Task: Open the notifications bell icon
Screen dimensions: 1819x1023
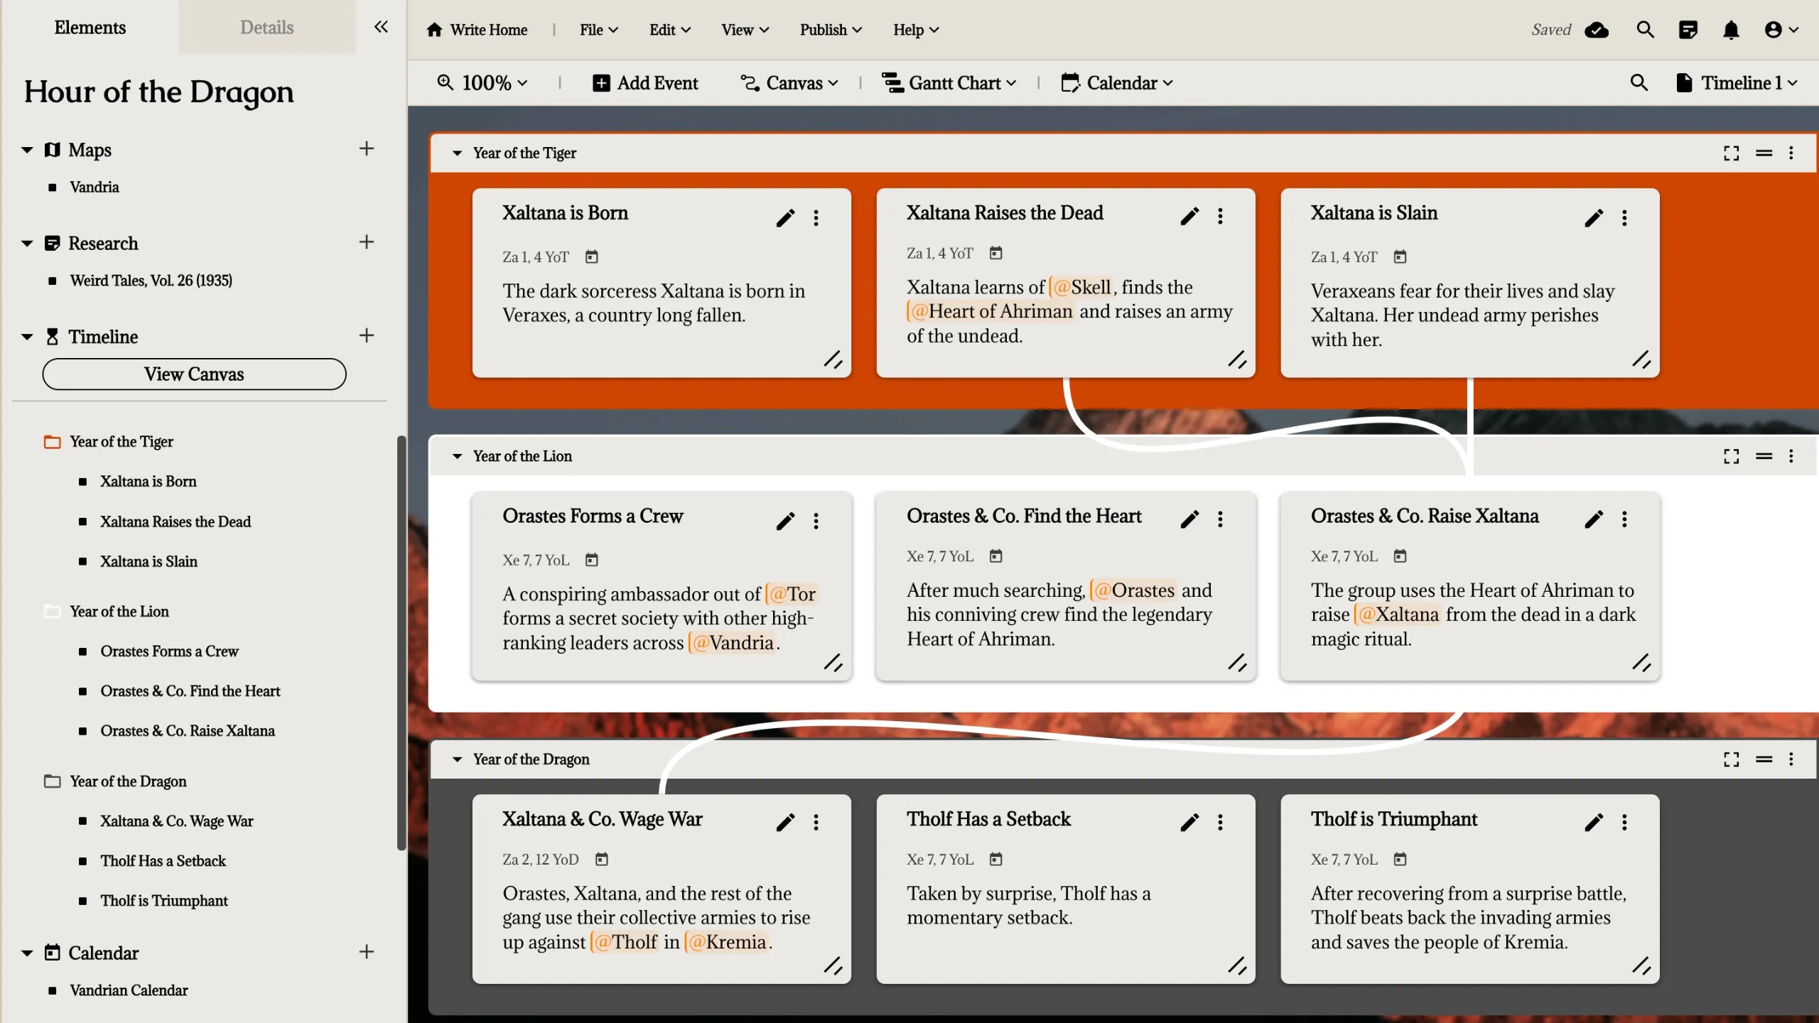Action: click(1731, 30)
